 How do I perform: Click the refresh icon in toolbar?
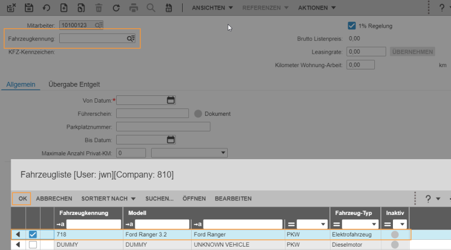pyautogui.click(x=116, y=8)
